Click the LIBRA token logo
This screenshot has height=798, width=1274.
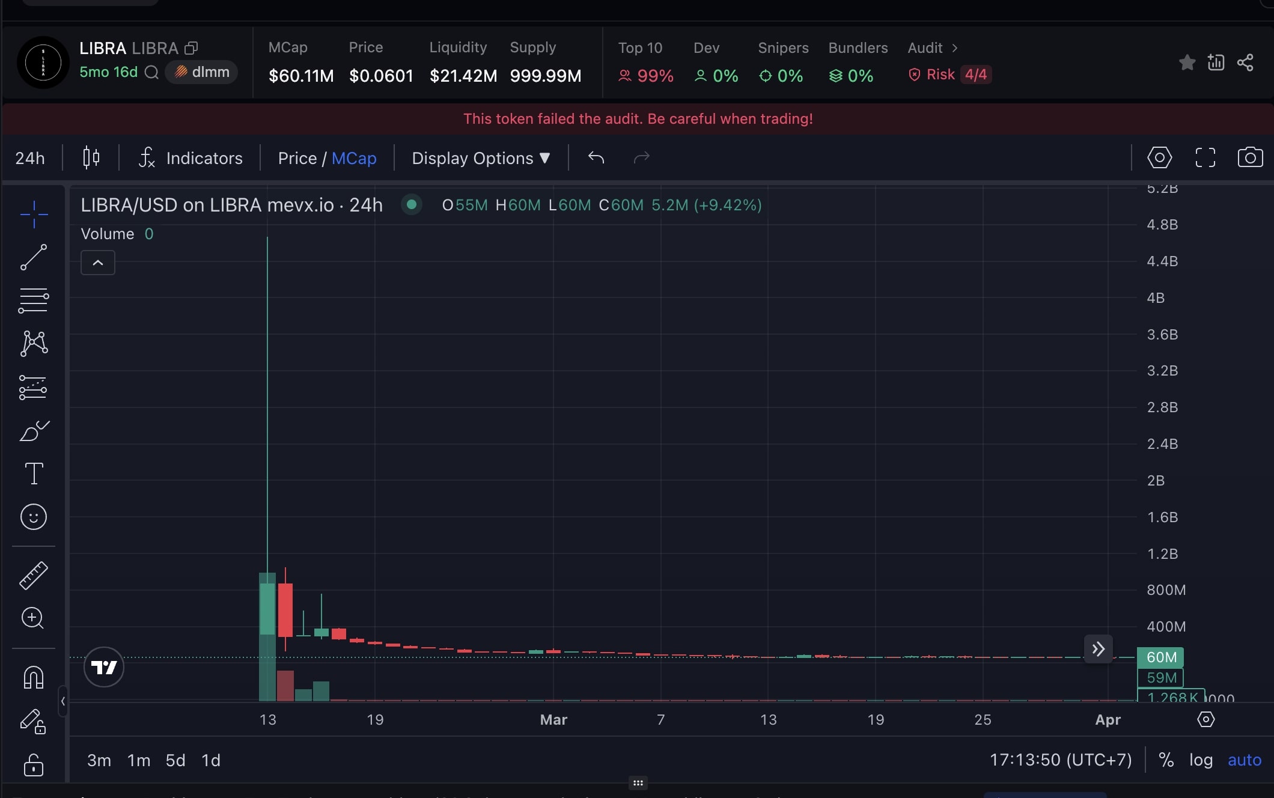point(43,62)
